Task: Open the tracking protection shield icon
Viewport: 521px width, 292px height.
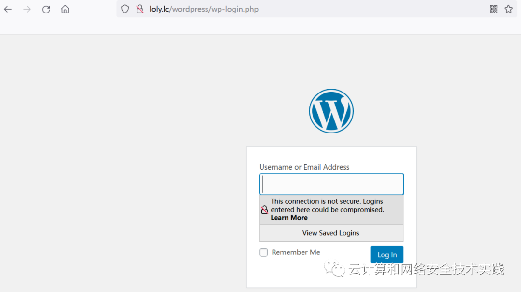Action: click(125, 9)
